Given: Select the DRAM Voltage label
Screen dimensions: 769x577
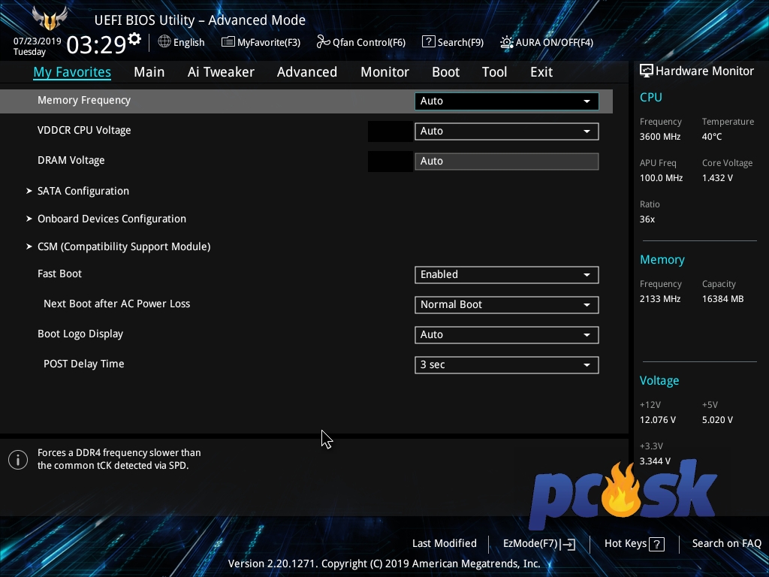Looking at the screenshot, I should click(x=71, y=161).
